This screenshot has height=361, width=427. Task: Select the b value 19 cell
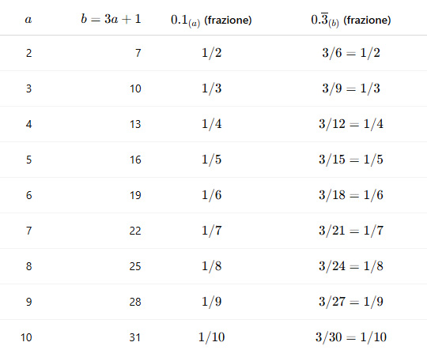click(135, 195)
